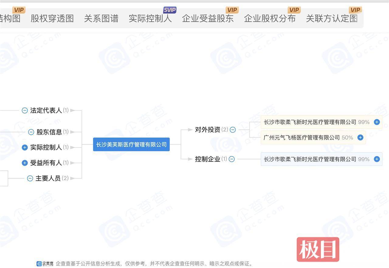Open the 关联方认定图 view

pyautogui.click(x=332, y=19)
